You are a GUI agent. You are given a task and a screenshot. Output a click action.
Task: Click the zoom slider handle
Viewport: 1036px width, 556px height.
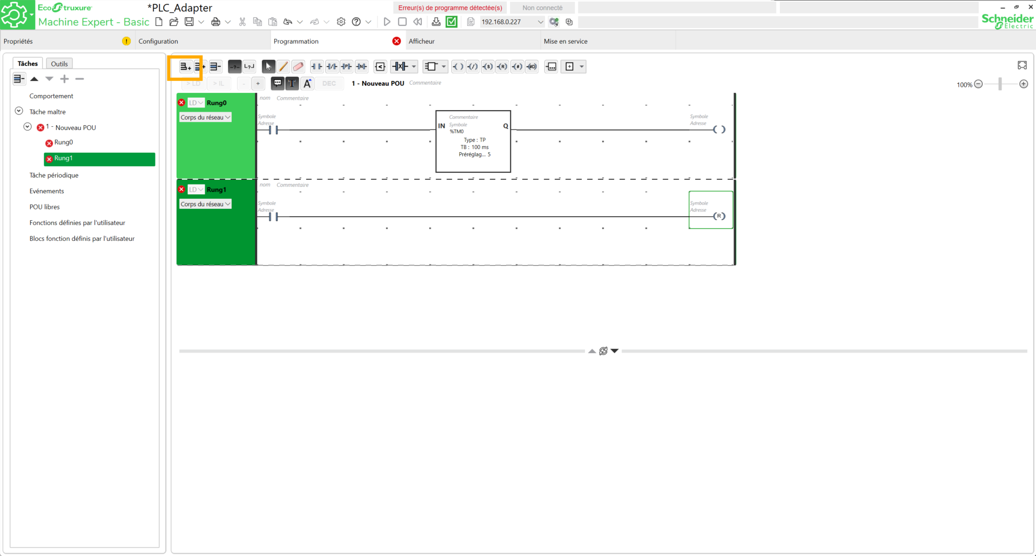coord(1000,84)
